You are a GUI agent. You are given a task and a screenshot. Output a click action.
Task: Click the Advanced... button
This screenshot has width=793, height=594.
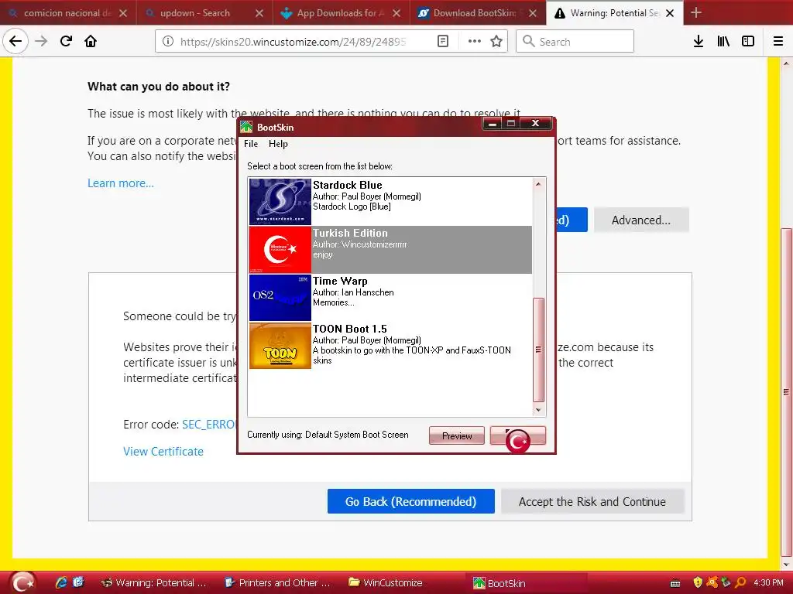coord(640,220)
